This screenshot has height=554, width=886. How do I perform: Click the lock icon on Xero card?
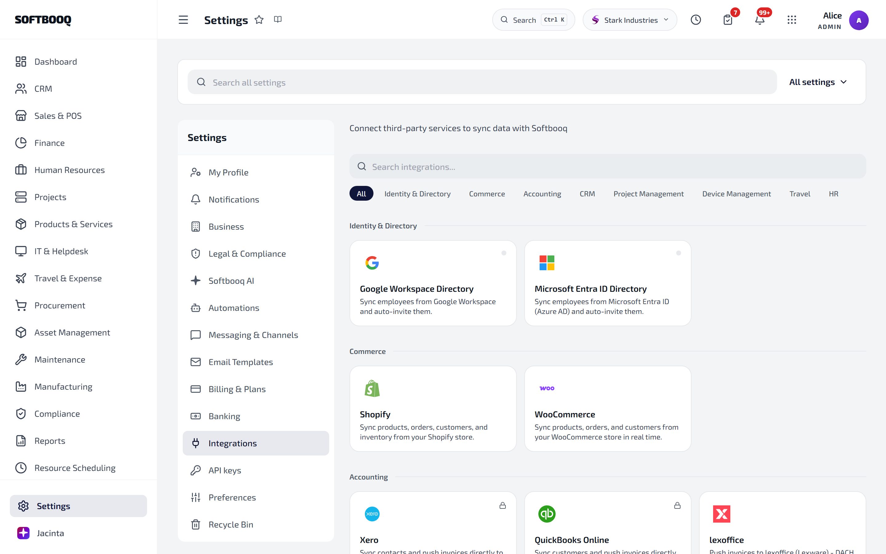[503, 506]
